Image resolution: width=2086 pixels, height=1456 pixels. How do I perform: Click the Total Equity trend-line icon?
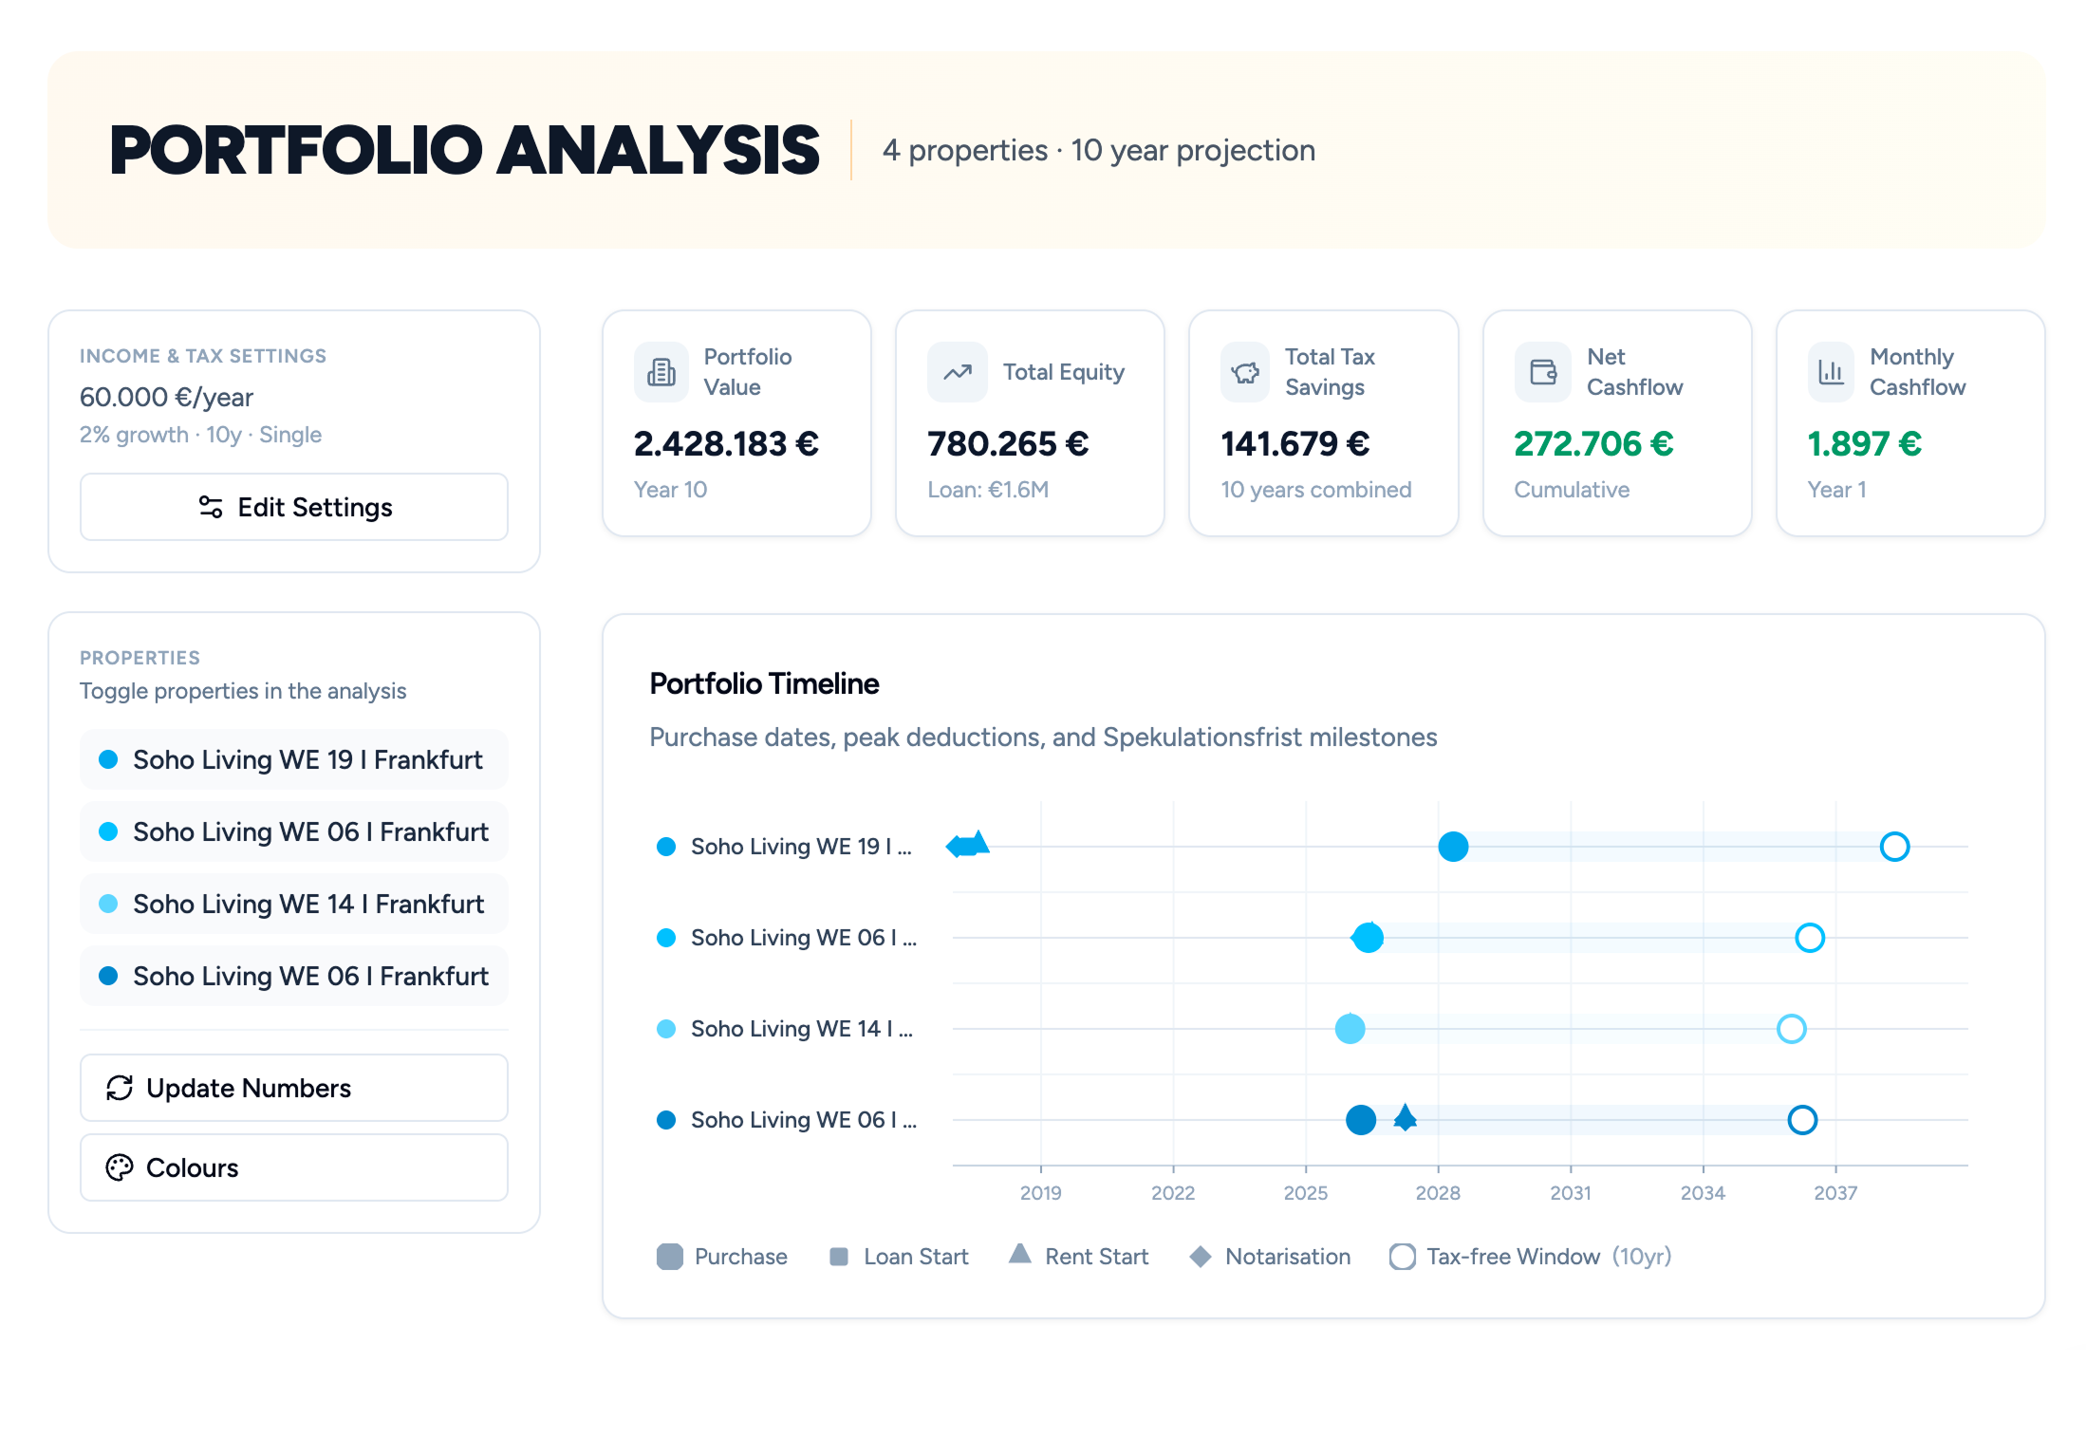[957, 372]
